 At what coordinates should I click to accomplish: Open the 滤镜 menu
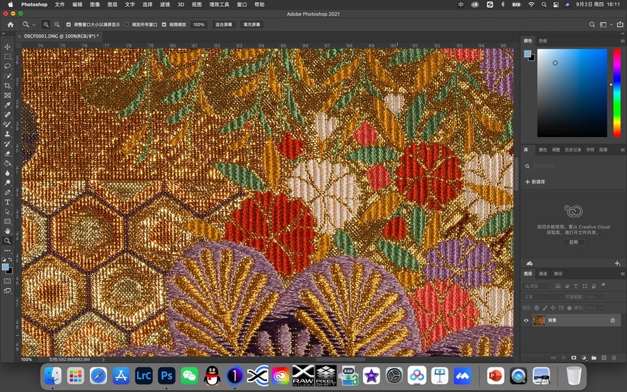[165, 4]
